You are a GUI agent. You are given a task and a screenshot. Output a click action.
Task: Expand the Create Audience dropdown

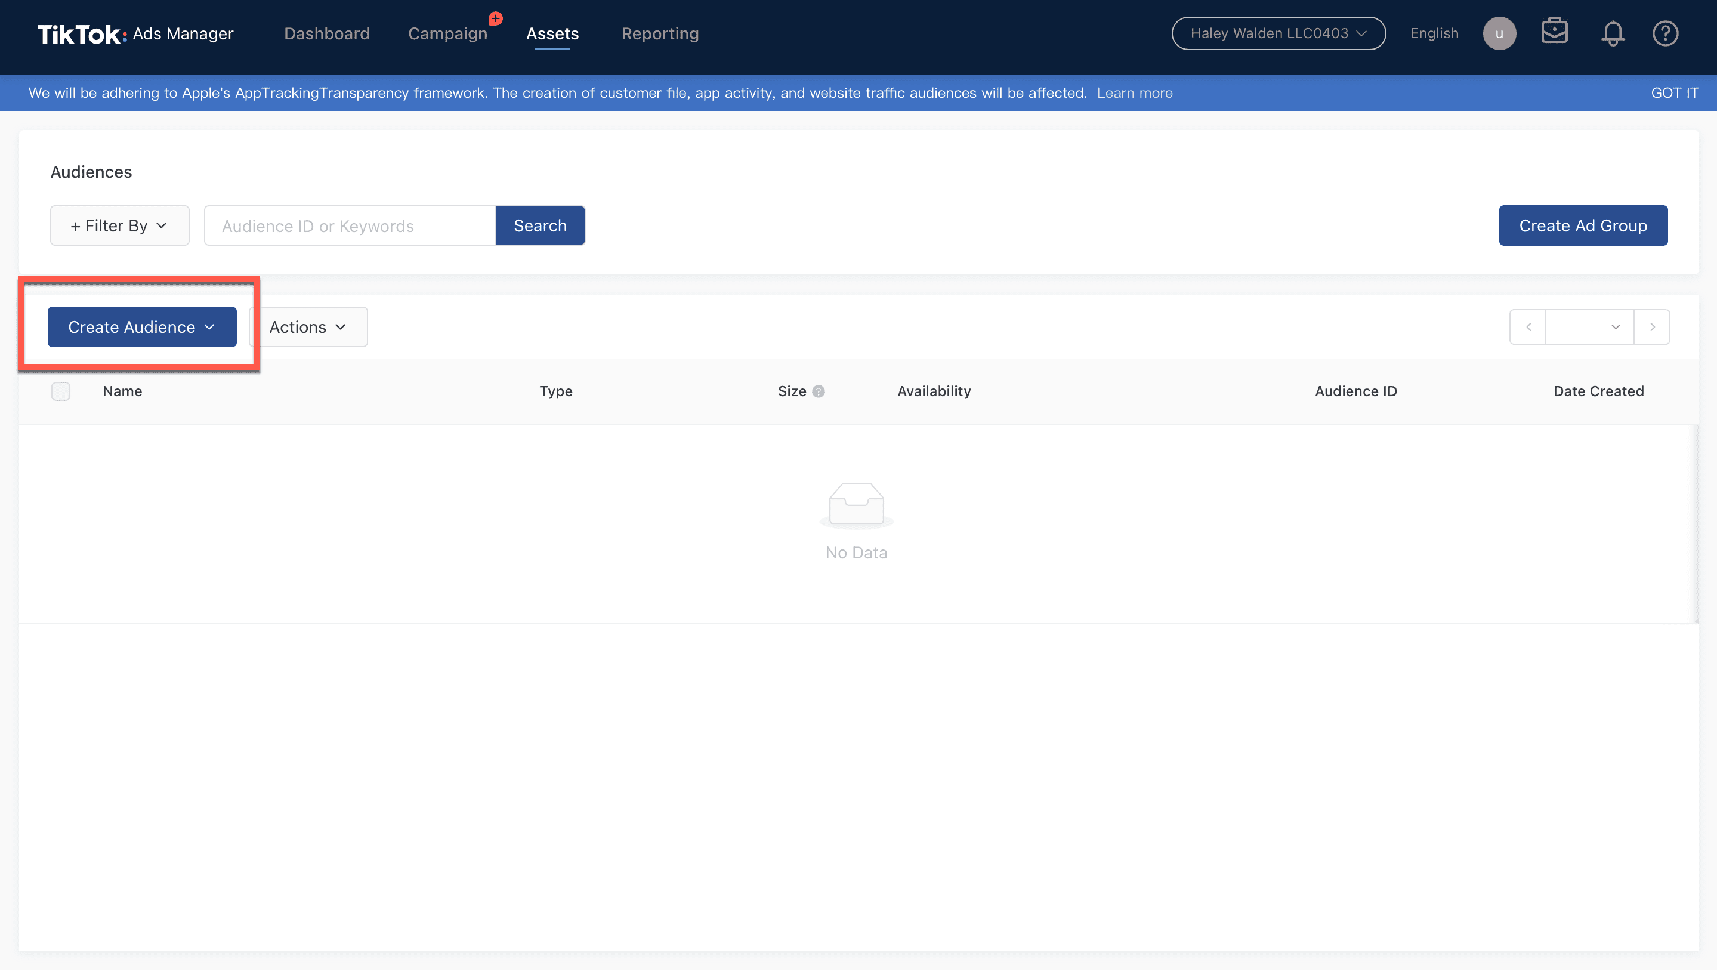click(142, 327)
